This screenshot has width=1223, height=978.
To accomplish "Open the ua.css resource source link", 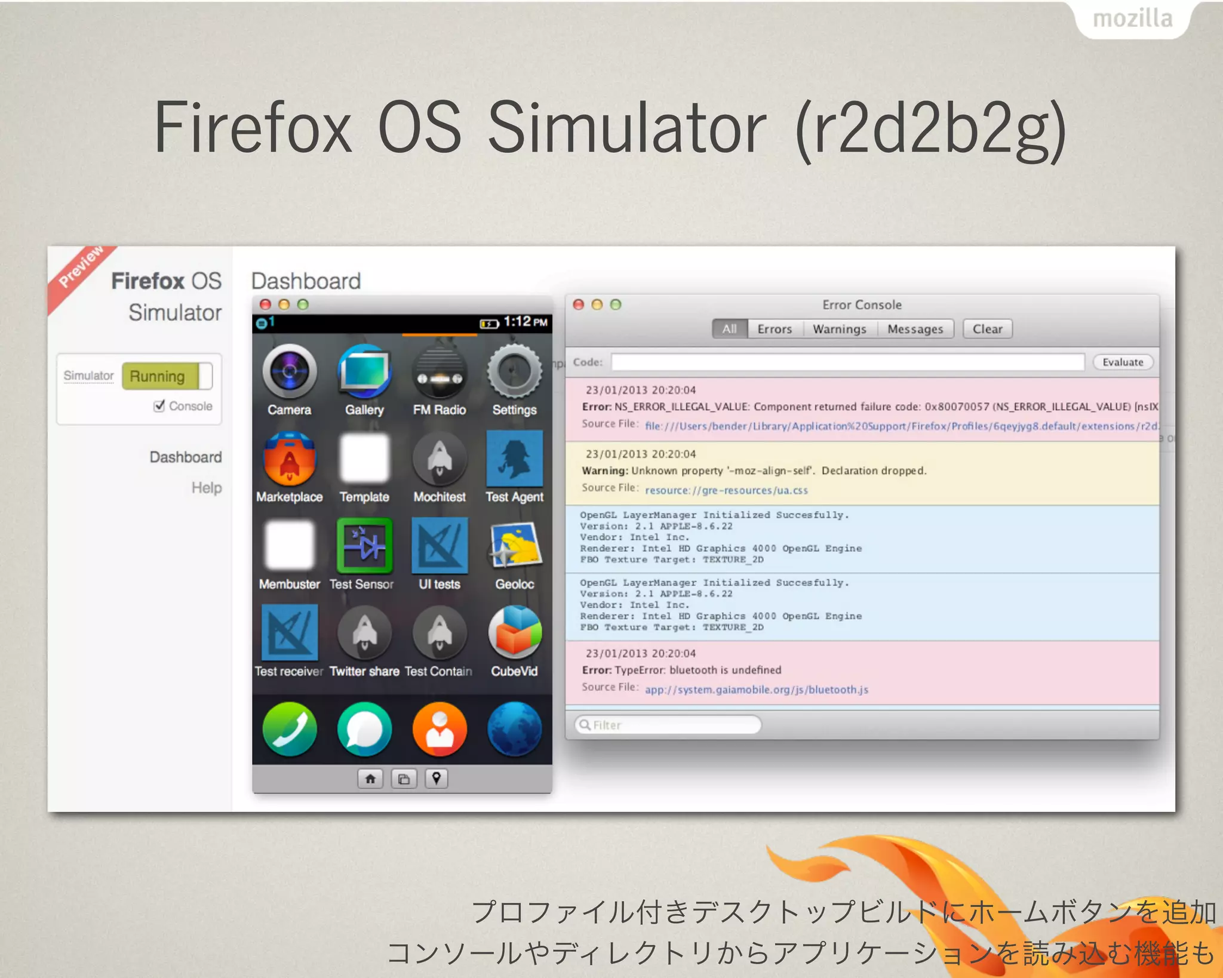I will click(x=726, y=490).
